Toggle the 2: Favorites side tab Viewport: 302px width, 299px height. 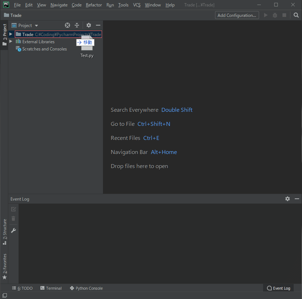click(x=5, y=267)
